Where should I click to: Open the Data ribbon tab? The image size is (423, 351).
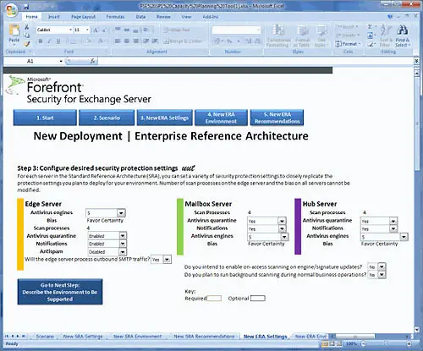140,17
